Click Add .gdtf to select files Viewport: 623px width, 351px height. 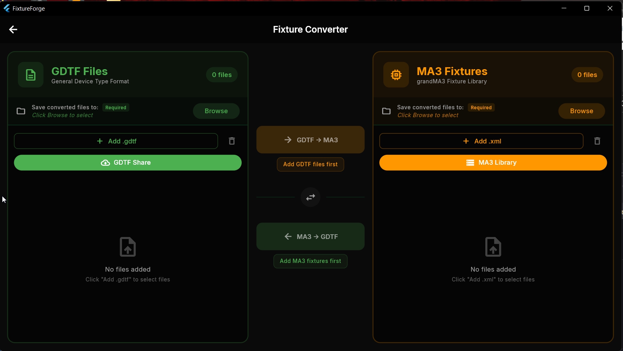tap(116, 141)
